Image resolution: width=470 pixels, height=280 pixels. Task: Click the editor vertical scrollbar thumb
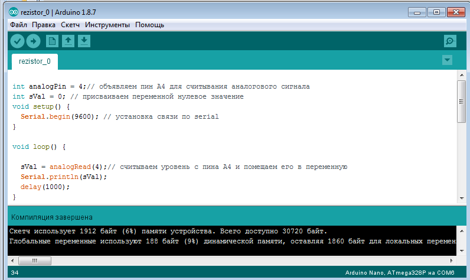(x=462, y=102)
